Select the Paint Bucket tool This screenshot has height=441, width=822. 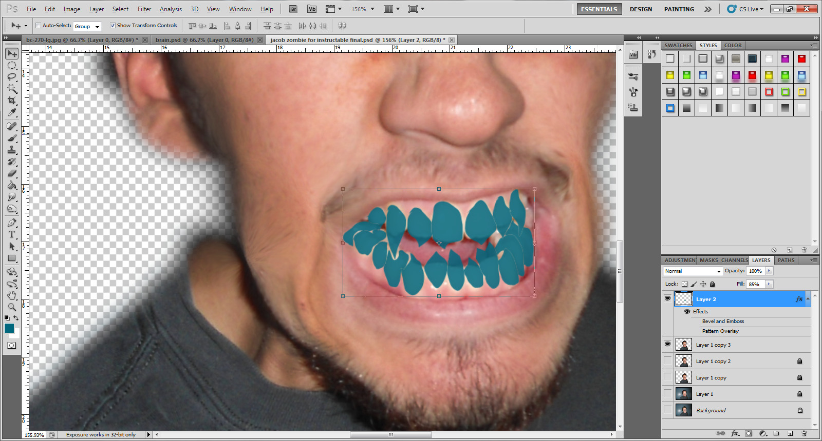[x=12, y=185]
